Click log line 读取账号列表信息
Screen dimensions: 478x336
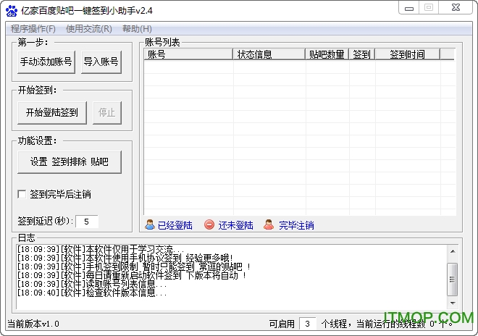[x=92, y=284]
